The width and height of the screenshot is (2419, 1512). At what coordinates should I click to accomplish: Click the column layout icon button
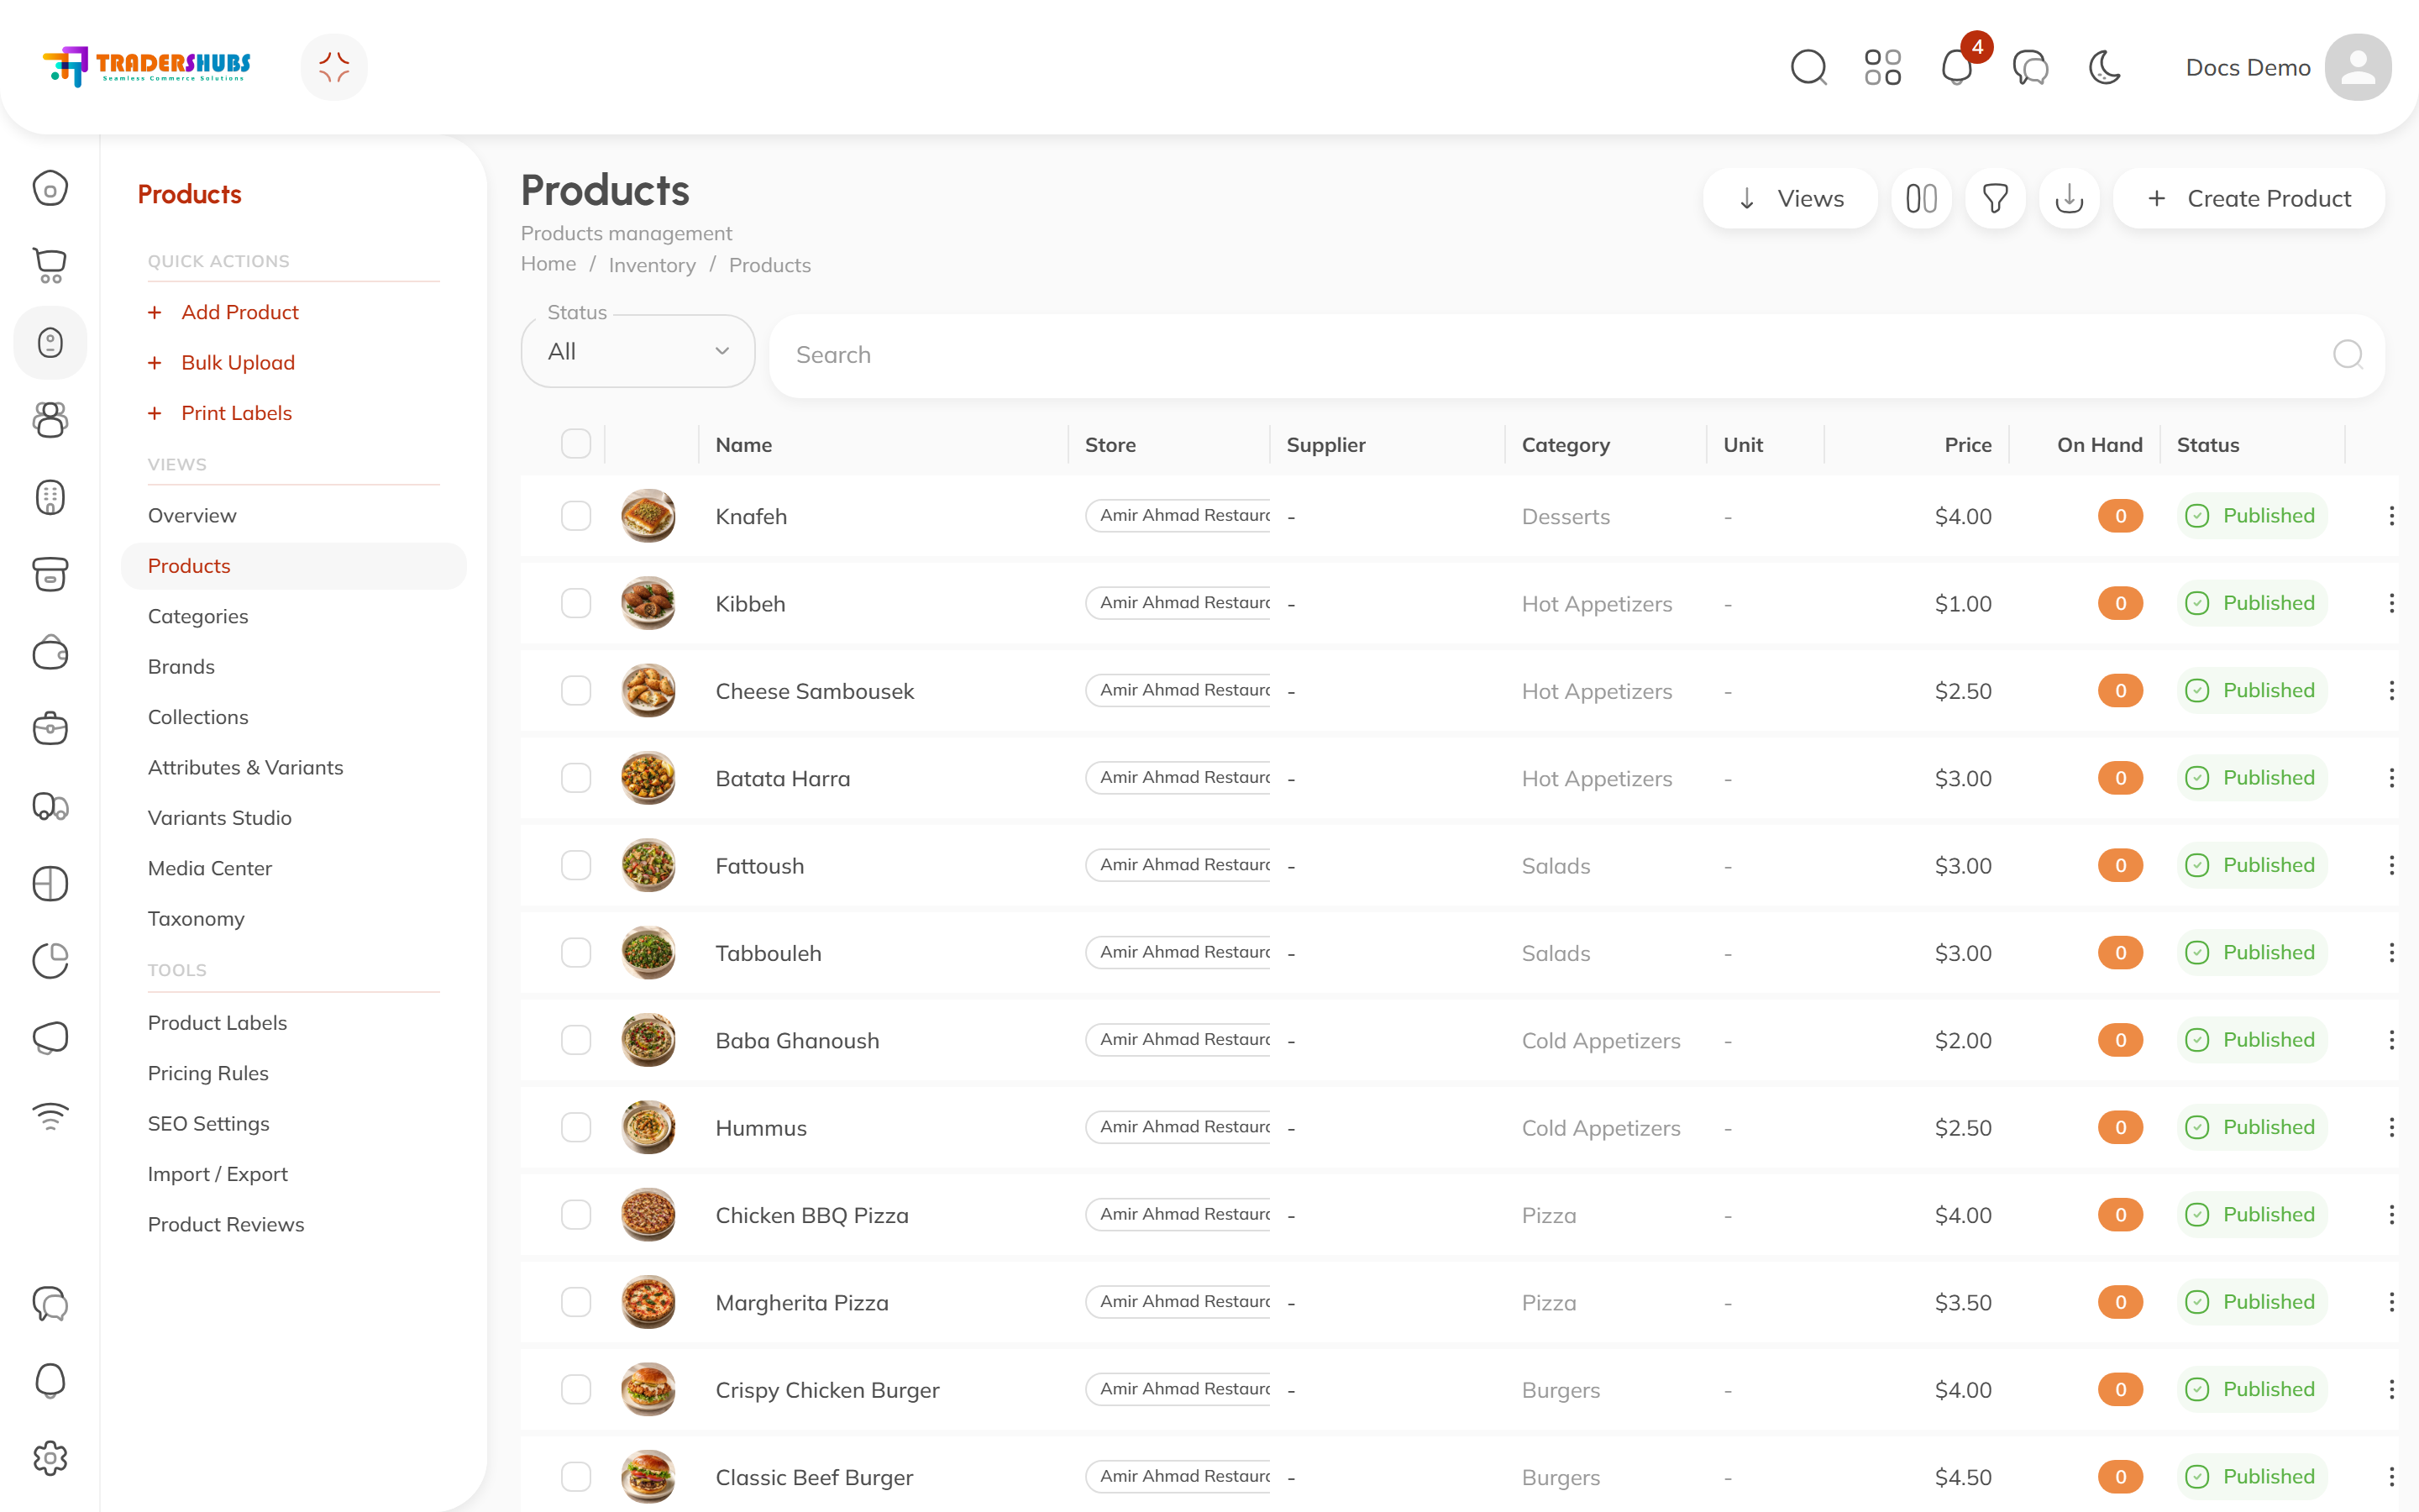[1921, 198]
